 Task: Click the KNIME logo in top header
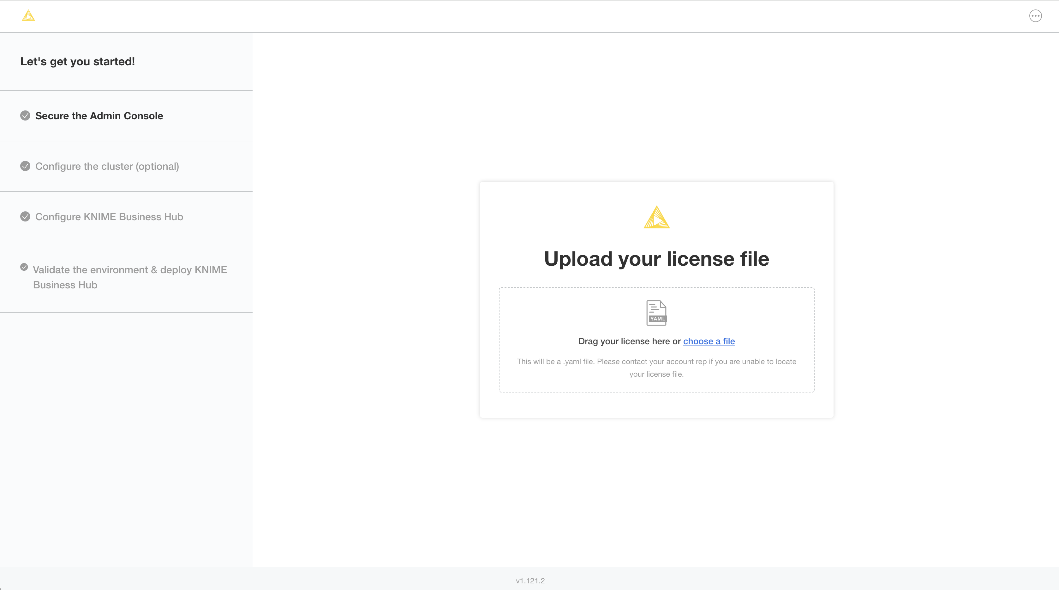pos(28,15)
